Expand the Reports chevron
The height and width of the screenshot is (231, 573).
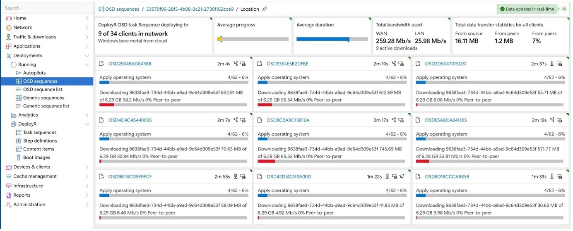coord(87,195)
